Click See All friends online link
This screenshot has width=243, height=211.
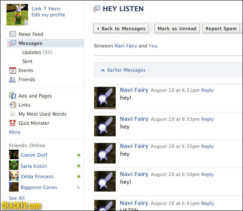(x=17, y=198)
